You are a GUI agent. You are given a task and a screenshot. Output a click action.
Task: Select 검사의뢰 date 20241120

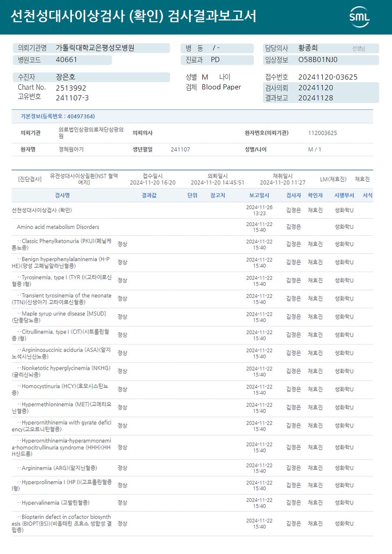tap(316, 88)
